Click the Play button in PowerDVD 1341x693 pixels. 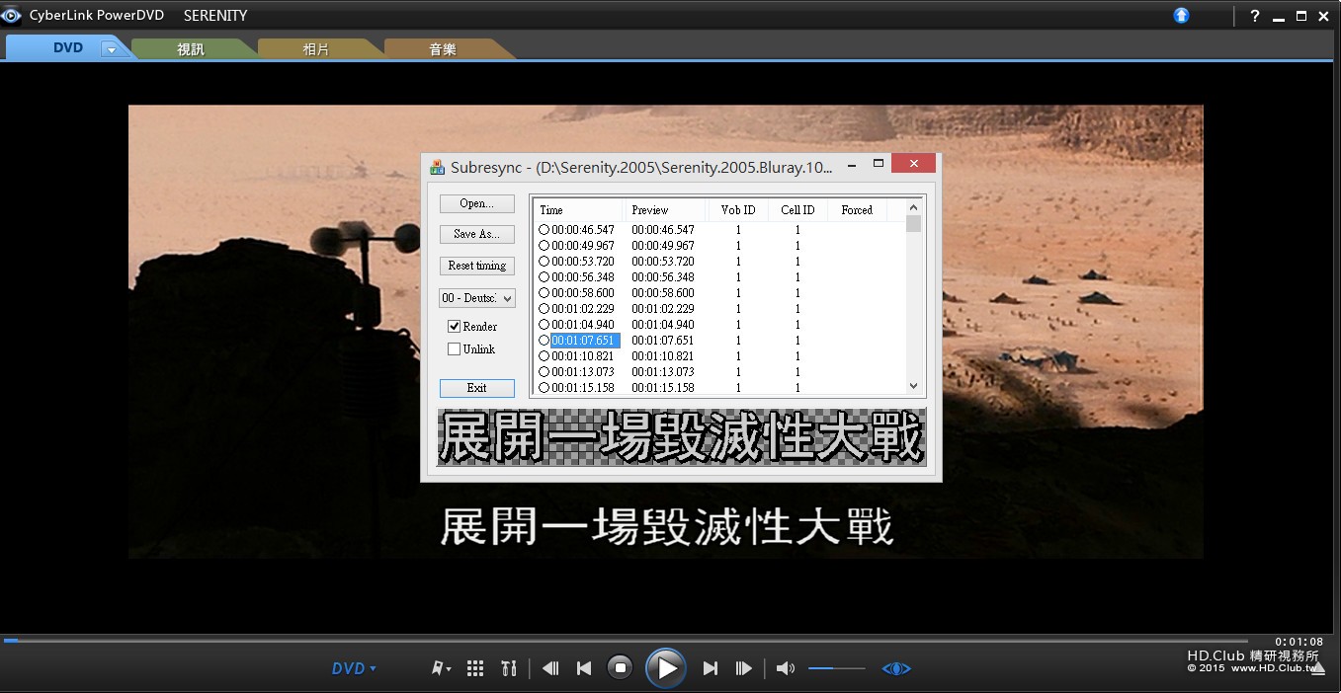tap(666, 668)
